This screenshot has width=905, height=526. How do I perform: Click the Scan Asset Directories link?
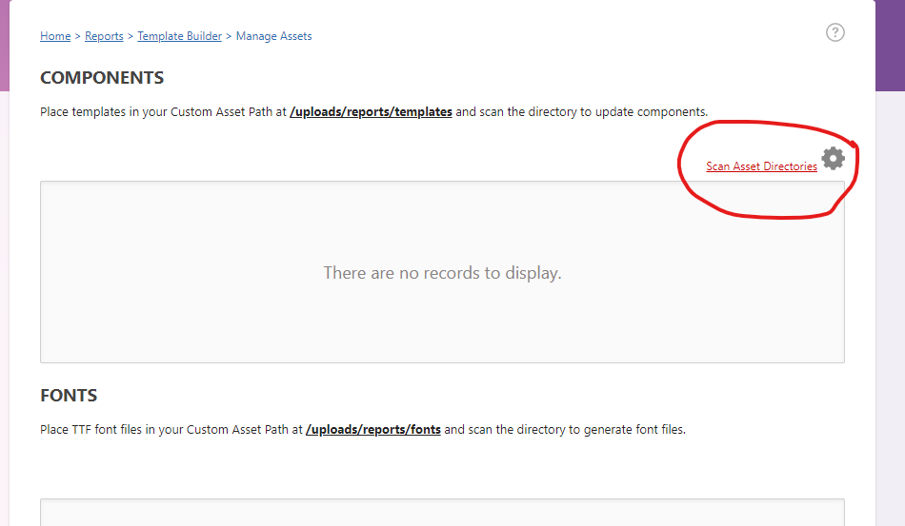761,166
